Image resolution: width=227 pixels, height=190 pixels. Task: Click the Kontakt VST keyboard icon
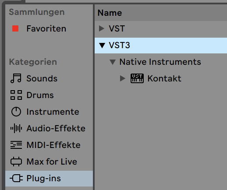tap(137, 78)
